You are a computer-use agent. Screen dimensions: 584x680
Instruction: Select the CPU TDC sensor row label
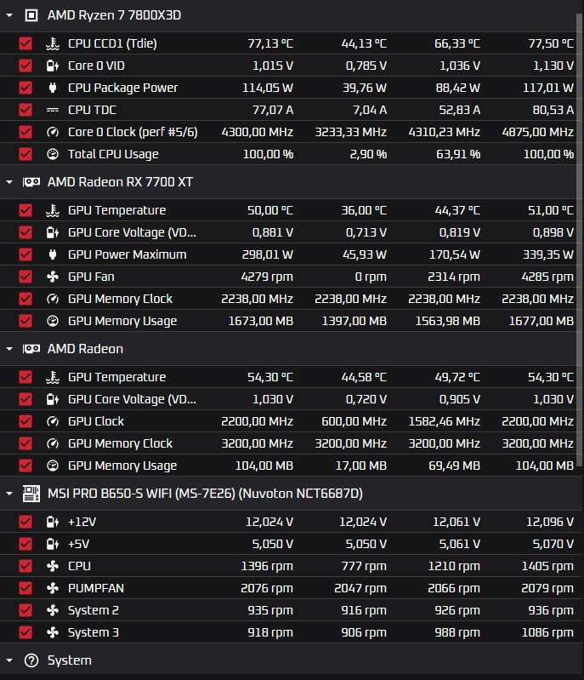click(92, 110)
